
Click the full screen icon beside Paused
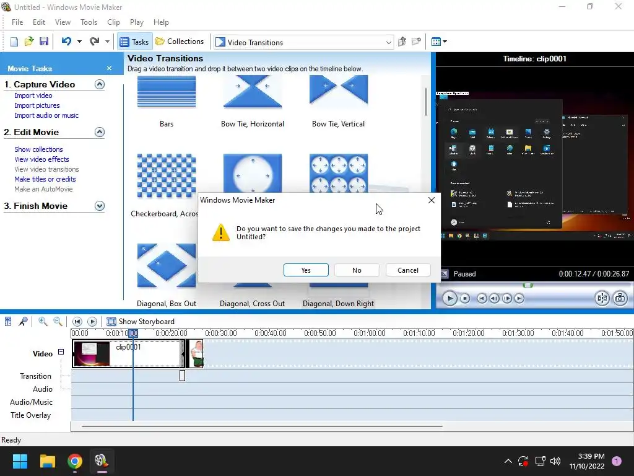pyautogui.click(x=445, y=273)
